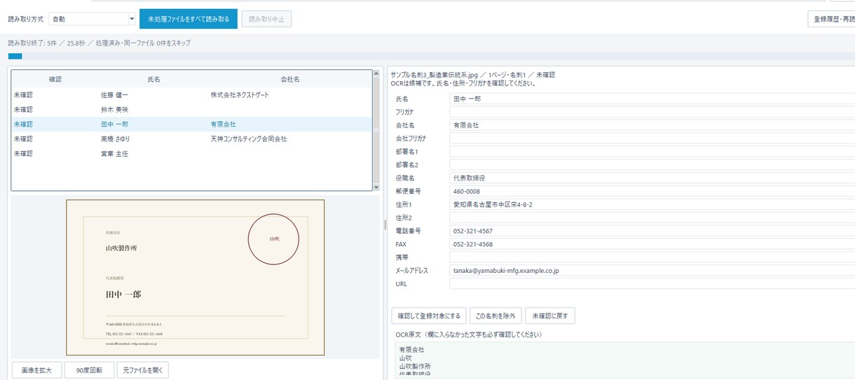Click 未確認 status in 高橋 さゆり row
The height and width of the screenshot is (380, 855).
point(23,139)
